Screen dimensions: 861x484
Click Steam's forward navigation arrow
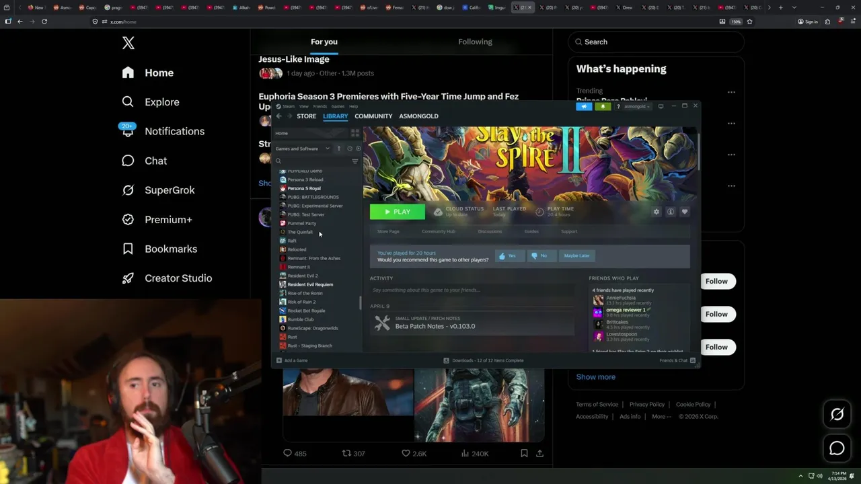coord(290,116)
